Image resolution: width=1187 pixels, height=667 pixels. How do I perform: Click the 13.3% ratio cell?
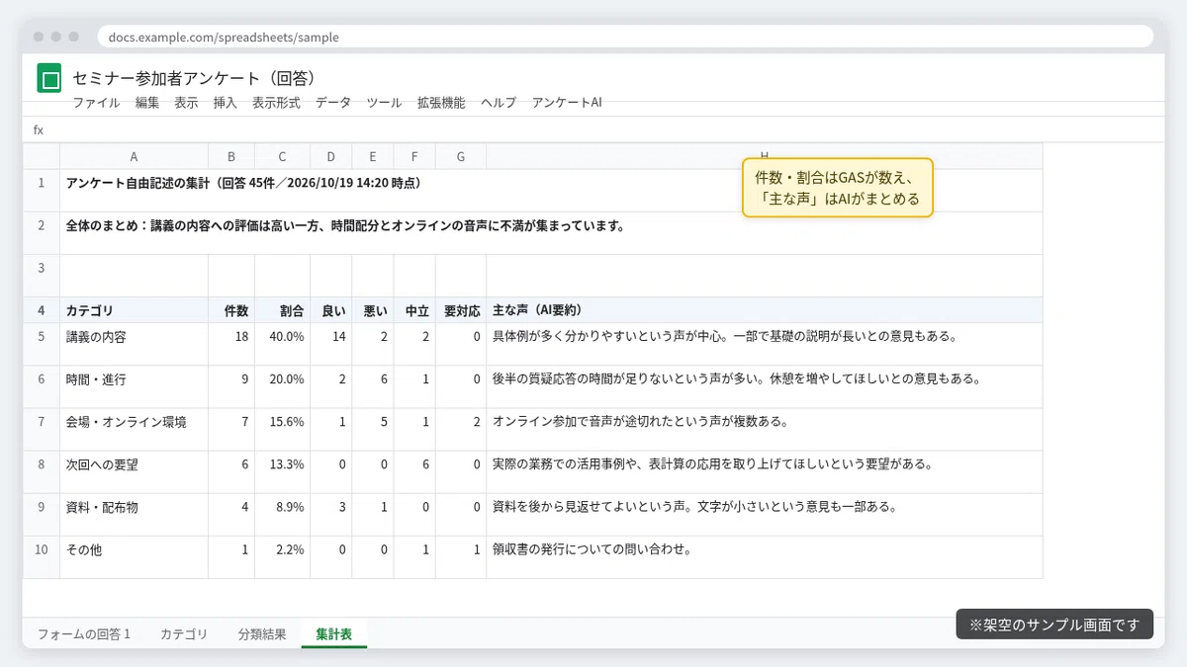[282, 471]
